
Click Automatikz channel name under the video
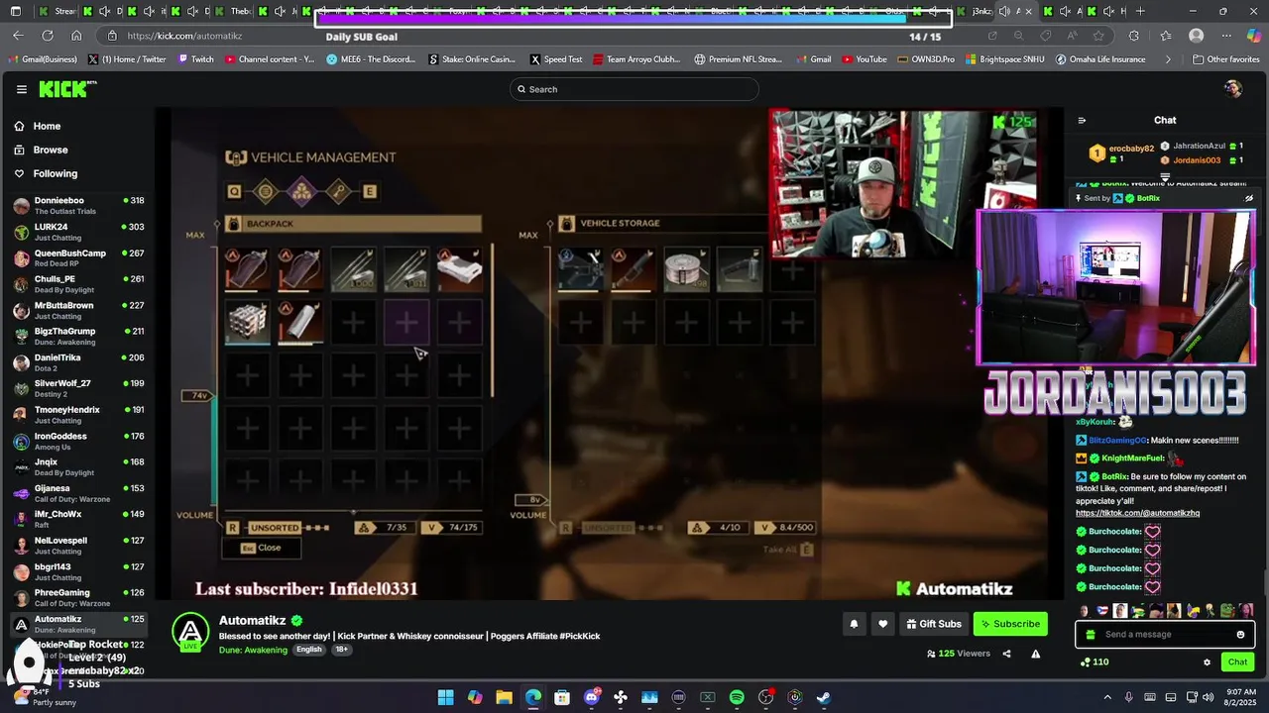pyautogui.click(x=253, y=621)
